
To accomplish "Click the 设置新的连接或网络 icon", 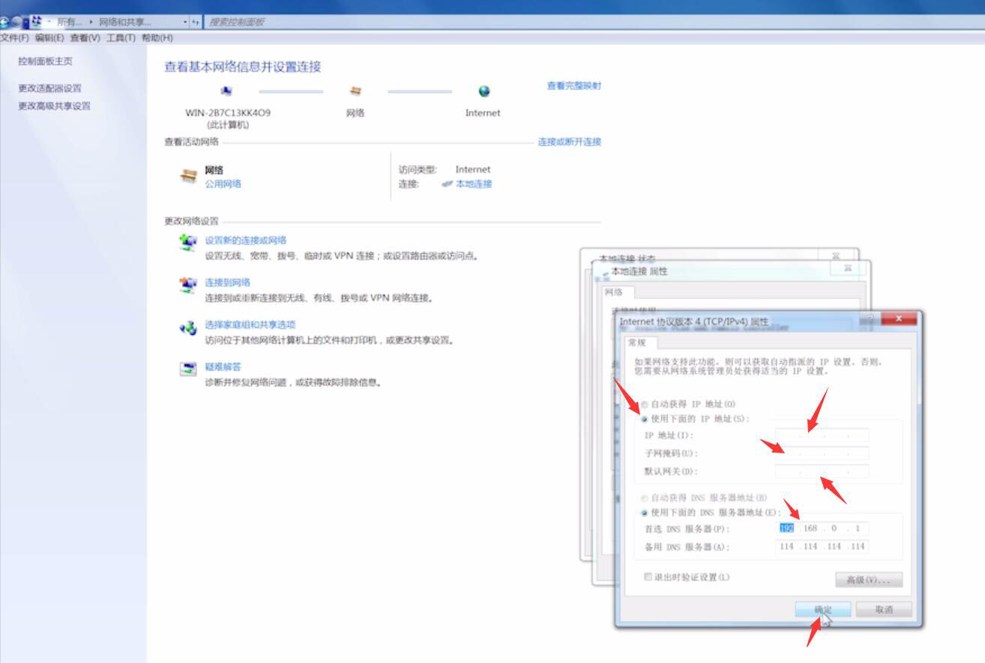I will coord(187,243).
